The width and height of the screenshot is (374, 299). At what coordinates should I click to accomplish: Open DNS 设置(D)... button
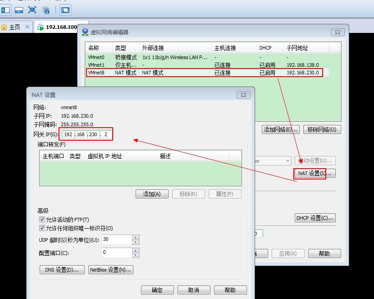(x=62, y=270)
